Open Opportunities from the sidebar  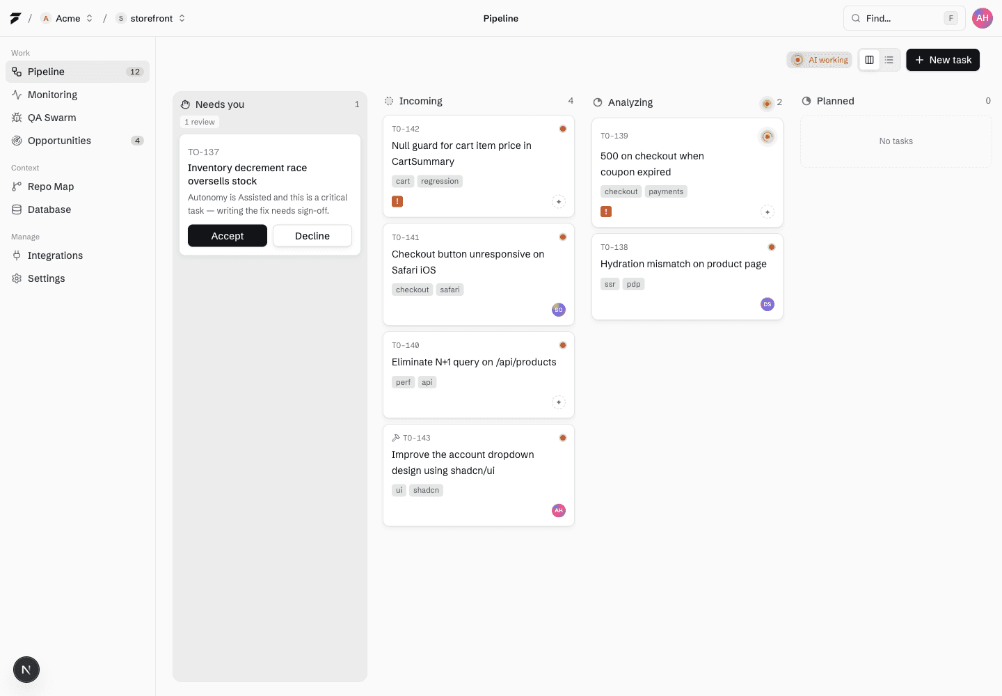(77, 141)
